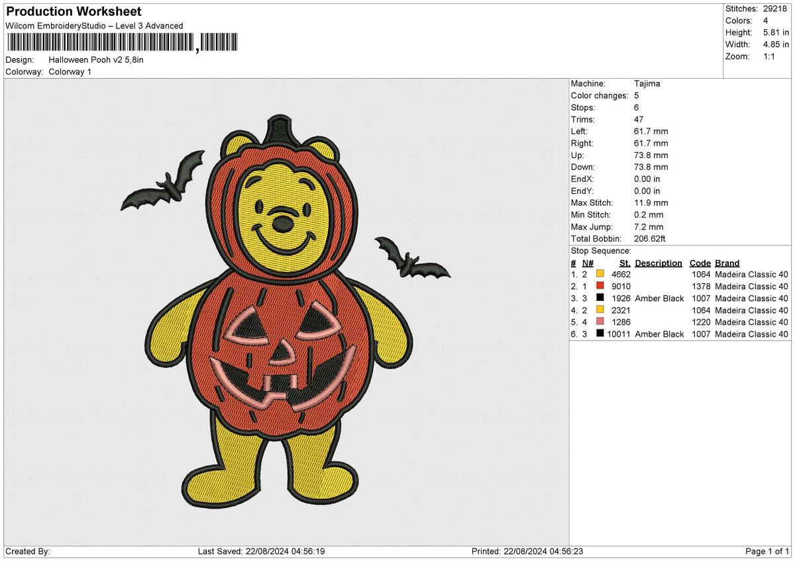Viewport: 795px width, 561px height.
Task: Click the Trims value 47
Action: click(639, 119)
